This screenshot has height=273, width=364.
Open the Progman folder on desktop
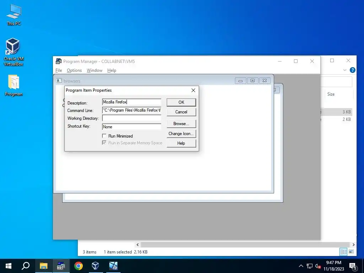click(14, 85)
